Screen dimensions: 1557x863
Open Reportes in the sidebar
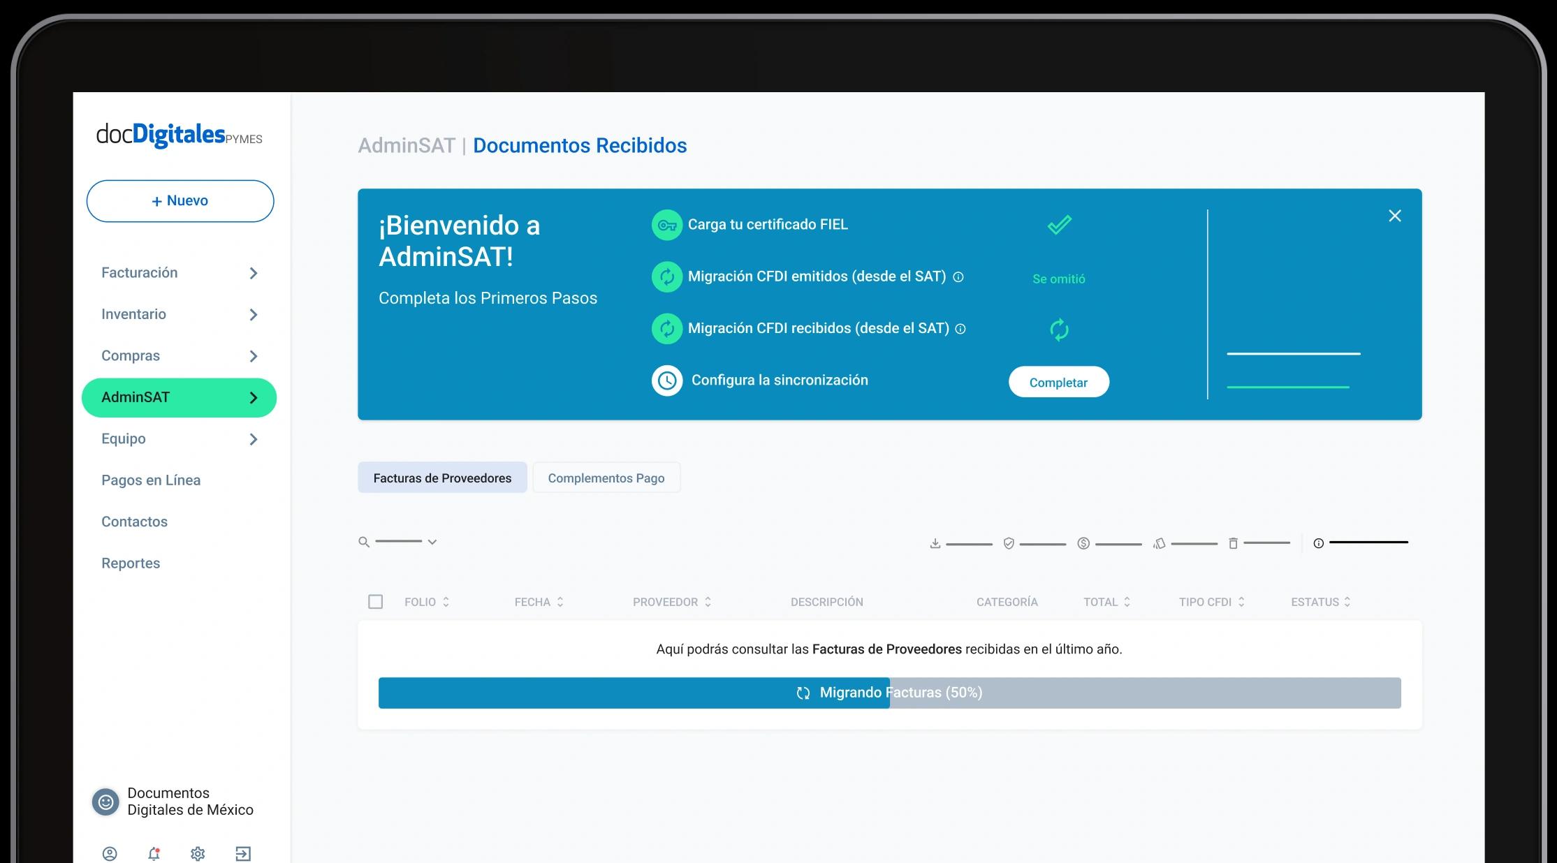[131, 563]
